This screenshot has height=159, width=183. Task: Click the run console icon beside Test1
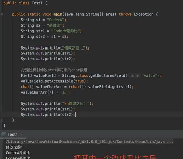pos(3,134)
